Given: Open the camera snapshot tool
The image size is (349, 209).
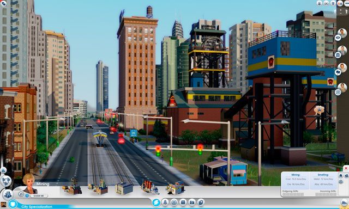Looking at the screenshot, I should click(x=191, y=202).
